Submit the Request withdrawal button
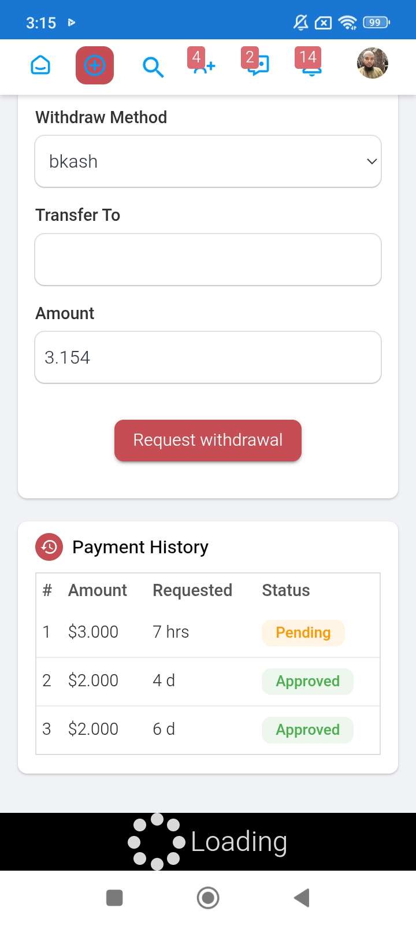Screen dimensions: 416x925 [x=208, y=441]
